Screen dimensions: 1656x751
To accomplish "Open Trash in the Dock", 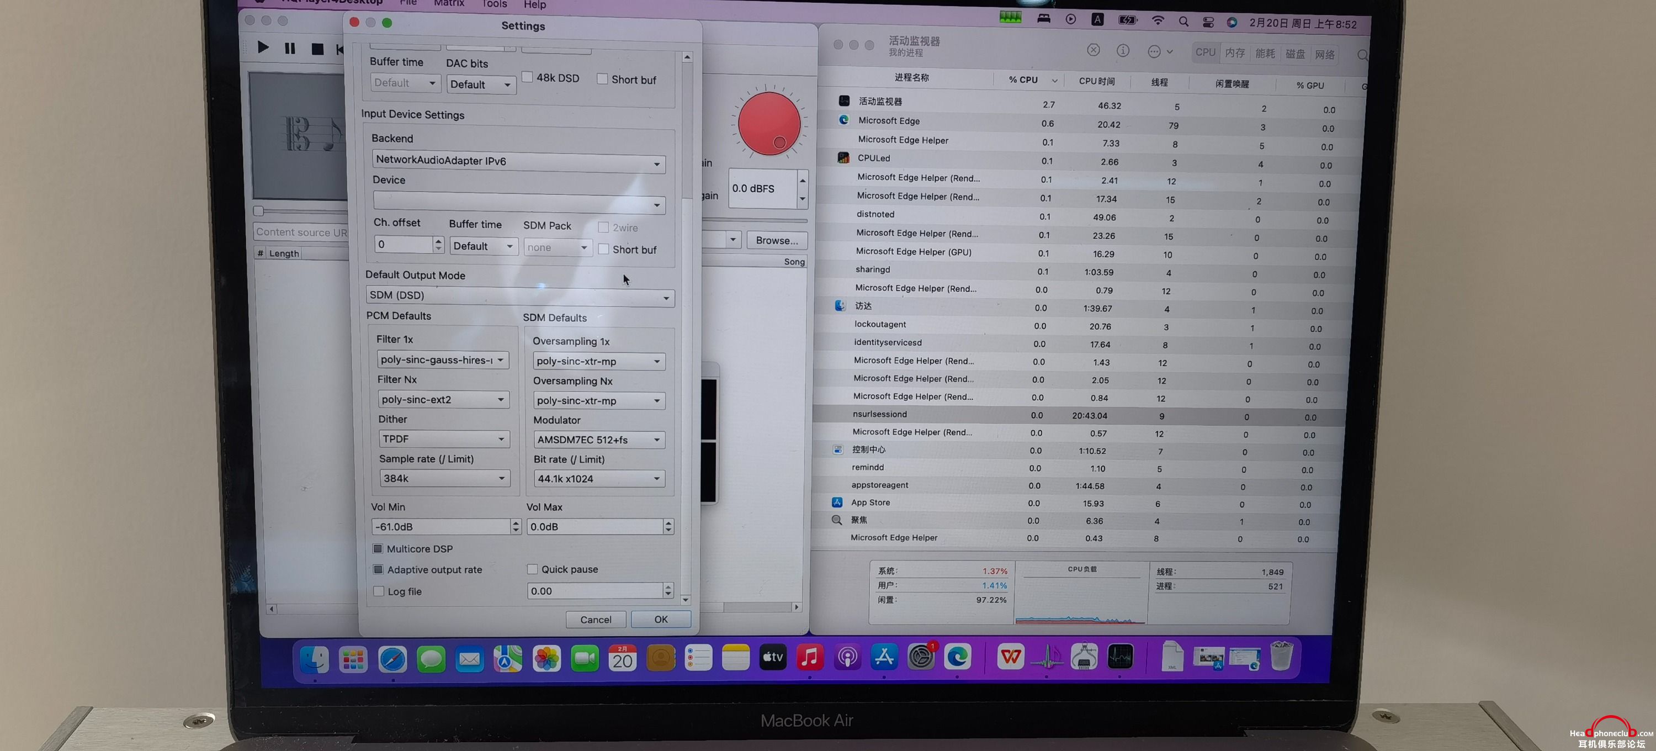I will click(x=1282, y=656).
